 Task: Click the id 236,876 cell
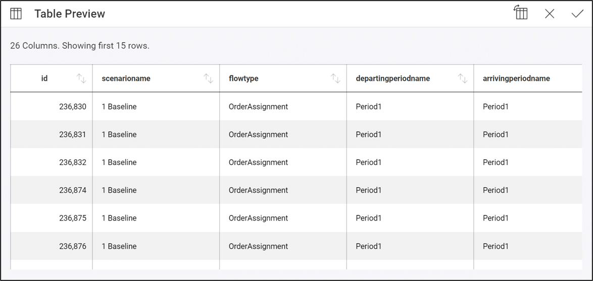[73, 246]
